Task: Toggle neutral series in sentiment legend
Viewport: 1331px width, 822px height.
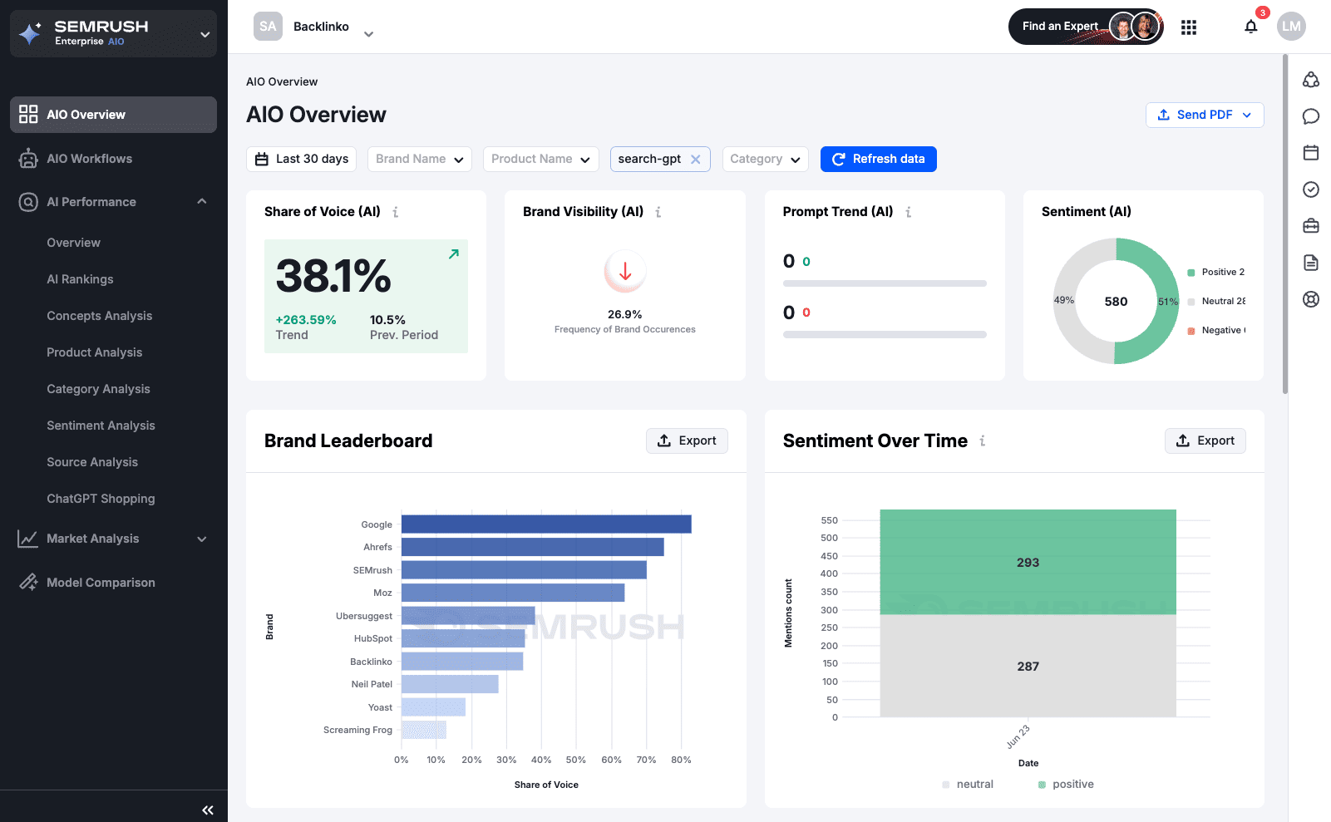Action: 968,785
